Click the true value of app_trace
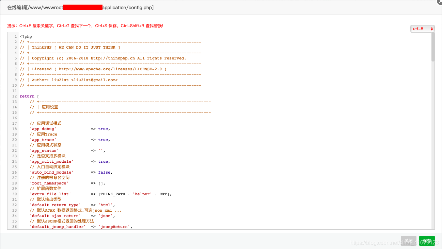The image size is (442, 249). (x=103, y=140)
